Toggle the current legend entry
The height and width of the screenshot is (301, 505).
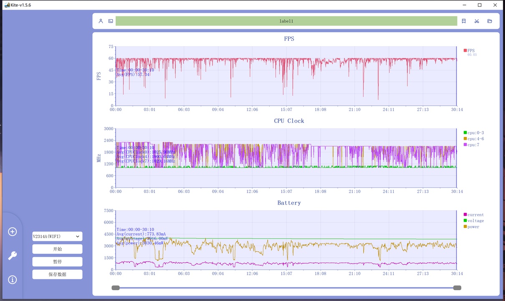(474, 215)
